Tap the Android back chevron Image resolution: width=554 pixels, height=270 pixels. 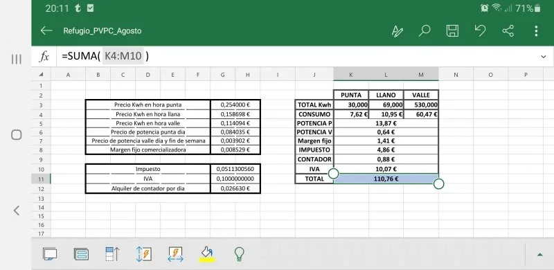pyautogui.click(x=16, y=210)
